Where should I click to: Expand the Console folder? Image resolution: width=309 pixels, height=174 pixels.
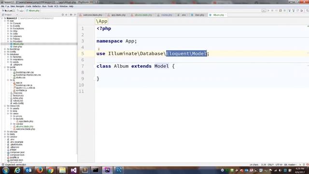(x=8, y=23)
